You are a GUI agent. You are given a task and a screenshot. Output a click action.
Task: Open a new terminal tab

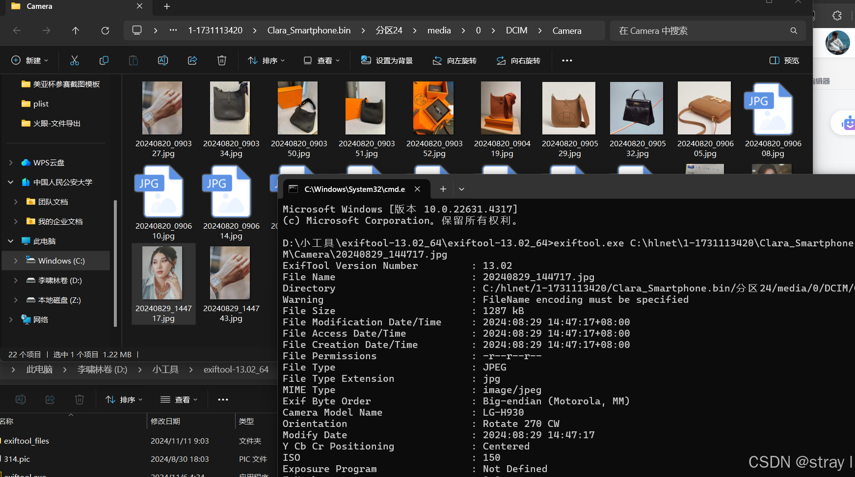(x=443, y=189)
